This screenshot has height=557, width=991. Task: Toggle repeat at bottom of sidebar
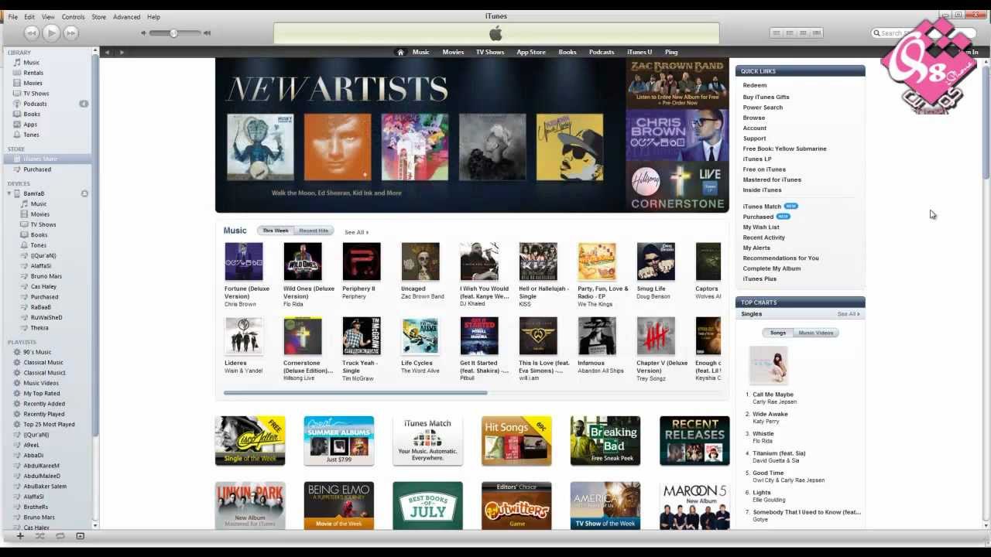[60, 535]
